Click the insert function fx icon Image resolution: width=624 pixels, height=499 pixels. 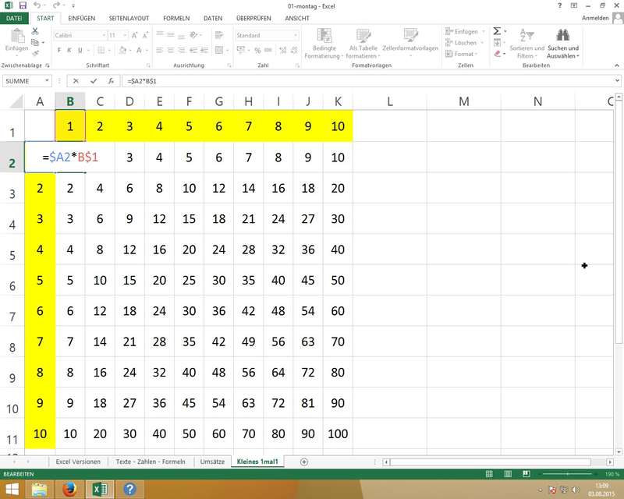tap(111, 81)
